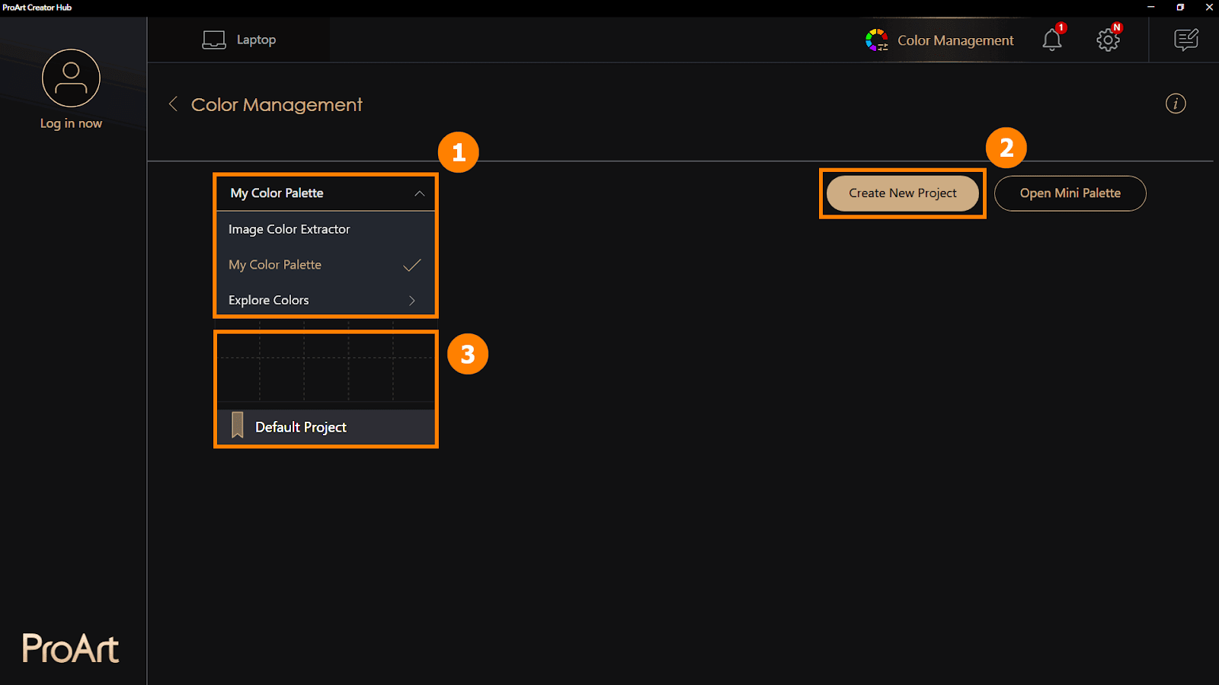1219x685 pixels.
Task: Close the ProArt Creator Hub window
Action: (1209, 7)
